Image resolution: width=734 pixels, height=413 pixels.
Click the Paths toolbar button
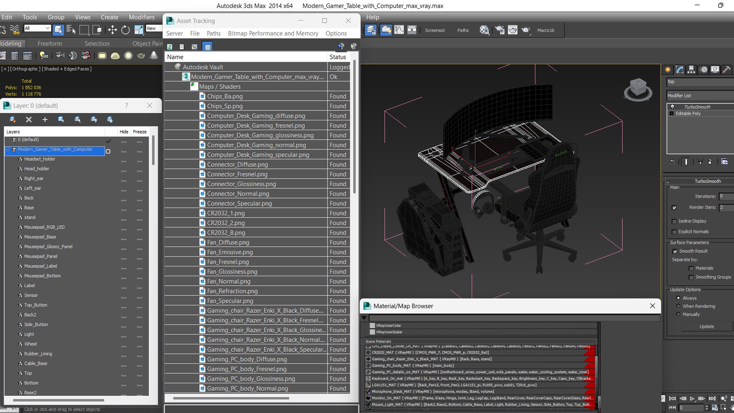[x=463, y=30]
